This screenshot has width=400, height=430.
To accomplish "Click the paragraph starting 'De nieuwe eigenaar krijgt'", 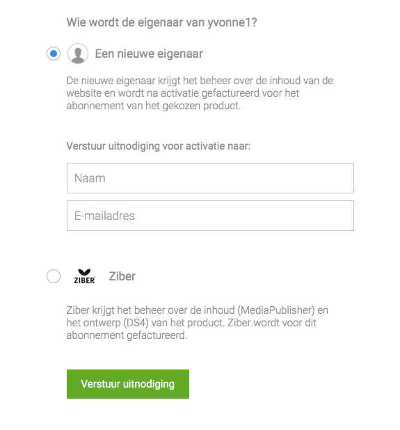I will pyautogui.click(x=200, y=93).
